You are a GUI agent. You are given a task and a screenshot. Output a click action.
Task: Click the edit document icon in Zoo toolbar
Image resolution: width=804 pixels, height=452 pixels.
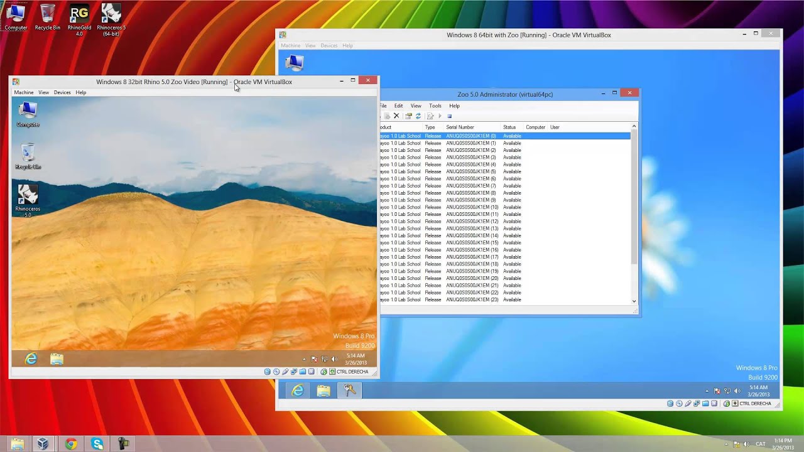pyautogui.click(x=430, y=116)
